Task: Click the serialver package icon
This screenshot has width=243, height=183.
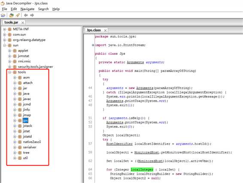Action: point(20,147)
